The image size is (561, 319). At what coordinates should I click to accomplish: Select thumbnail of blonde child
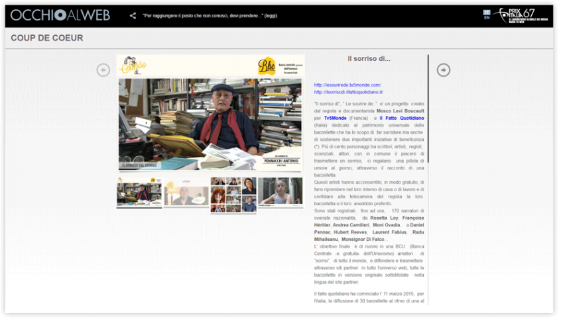pos(280,192)
